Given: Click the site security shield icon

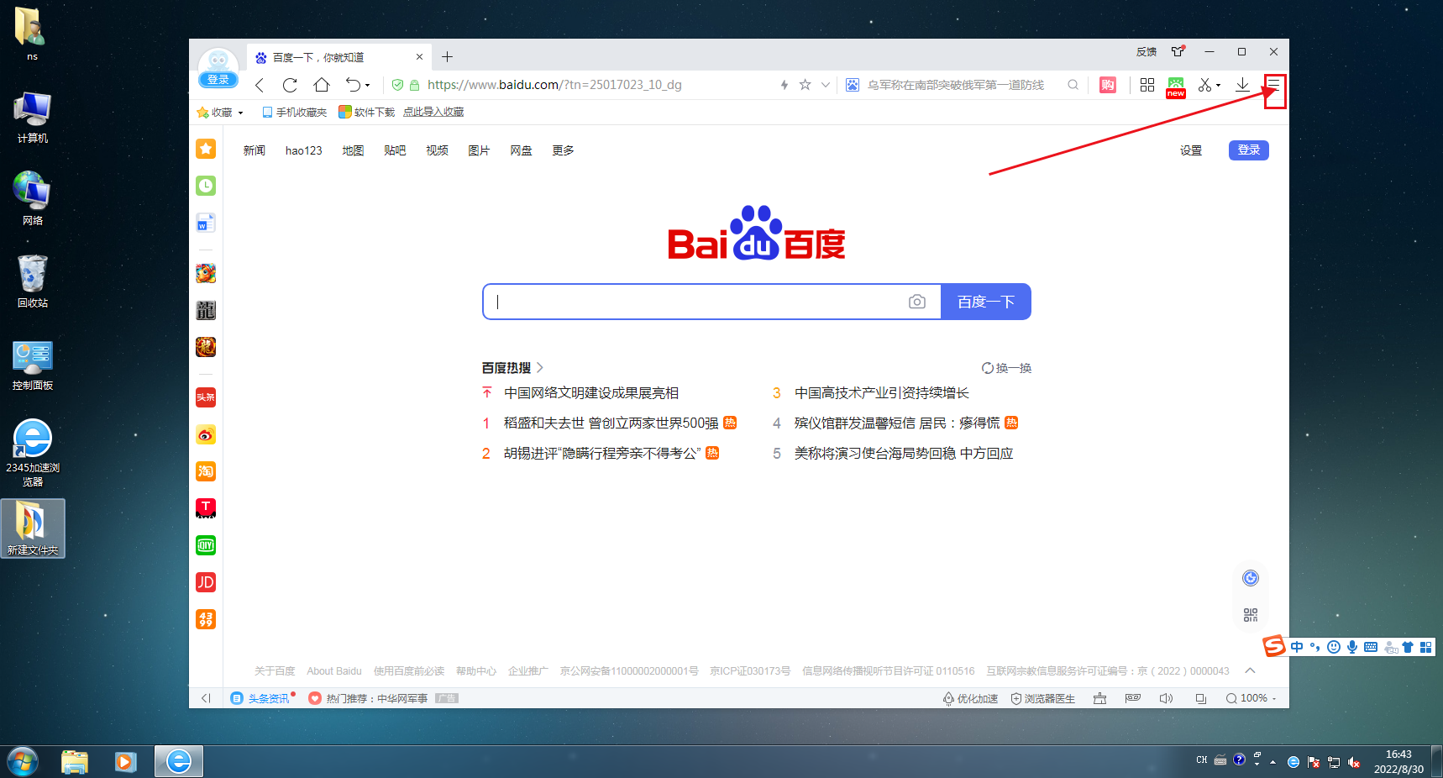Looking at the screenshot, I should 398,85.
